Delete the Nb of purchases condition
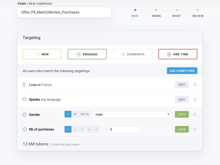Screen dimensions: 220x165 point(195,129)
